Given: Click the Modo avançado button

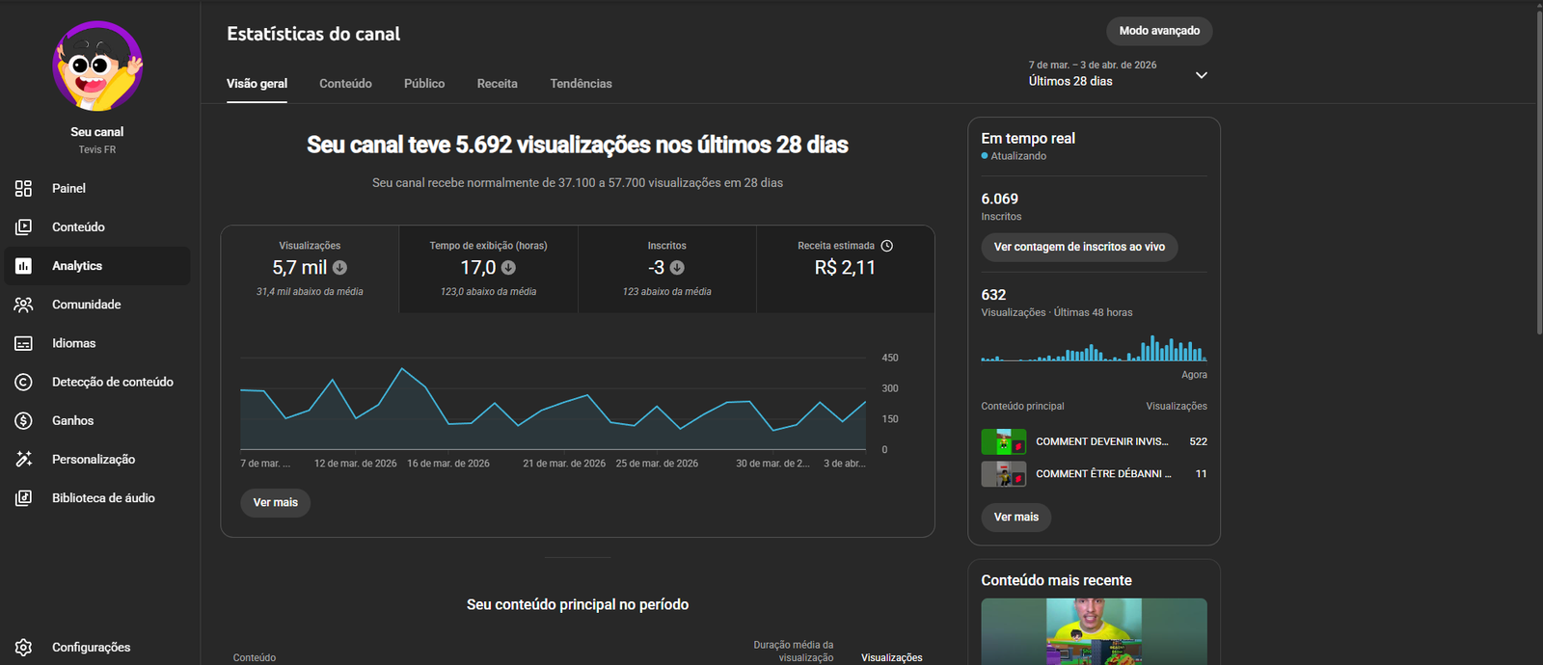Looking at the screenshot, I should pos(1159,31).
